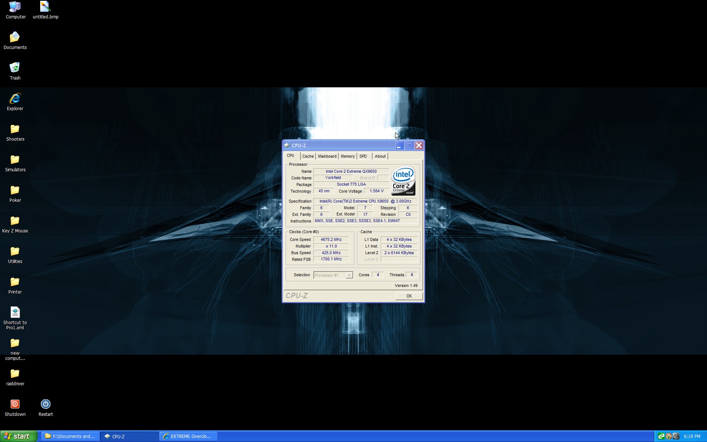Click the 45 nm technology value
Screen dimensions: 707x442
[324, 191]
